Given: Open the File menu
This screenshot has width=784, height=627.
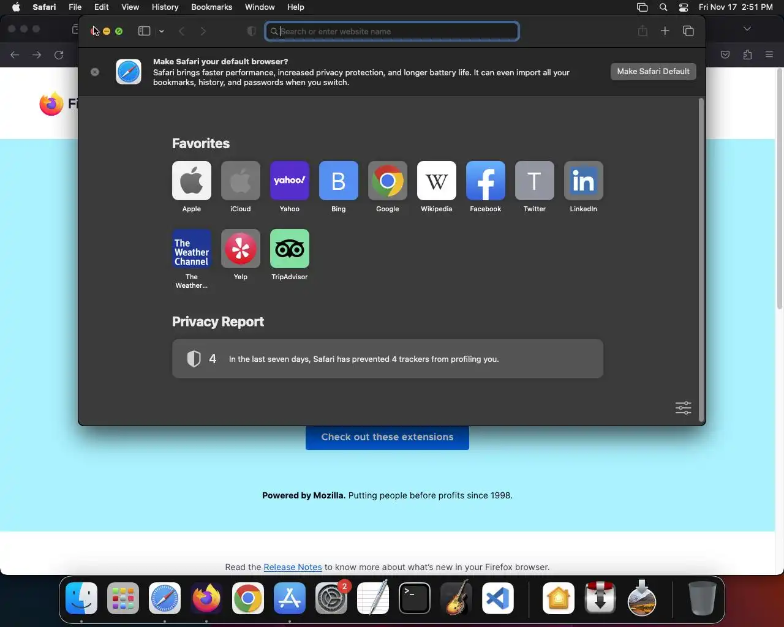Looking at the screenshot, I should (x=75, y=7).
